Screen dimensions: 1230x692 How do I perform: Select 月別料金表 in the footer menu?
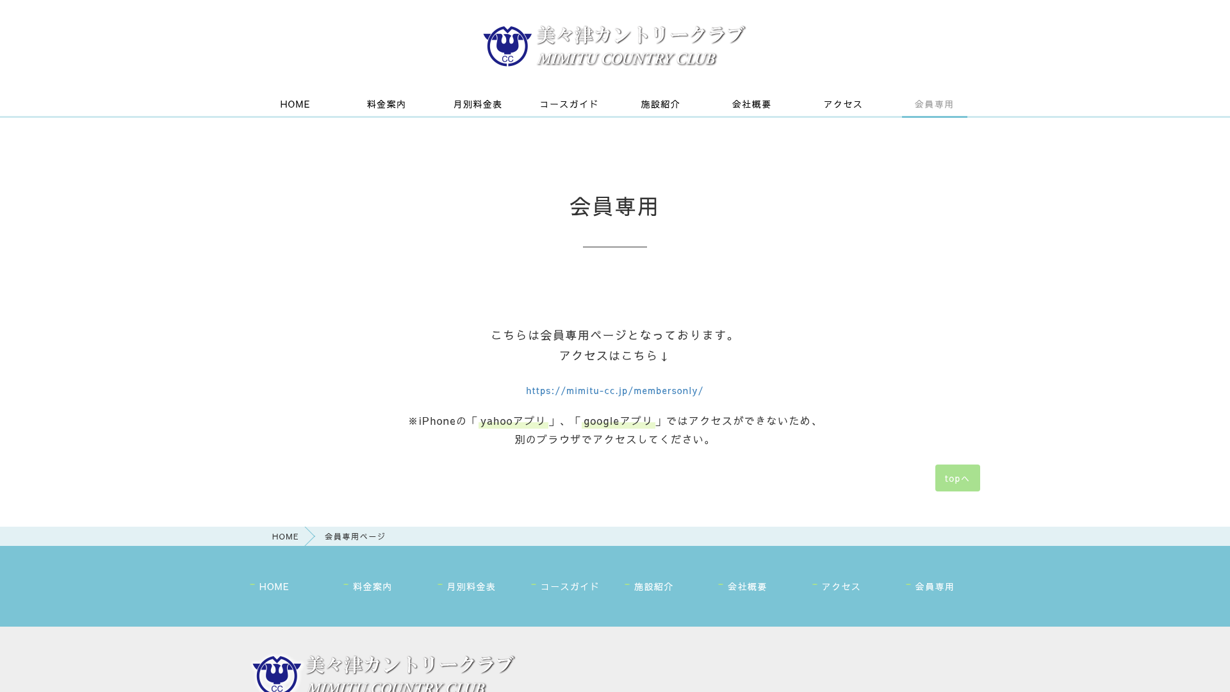coord(471,587)
